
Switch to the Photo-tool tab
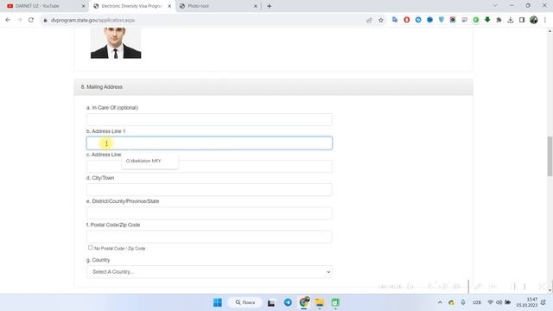[219, 6]
